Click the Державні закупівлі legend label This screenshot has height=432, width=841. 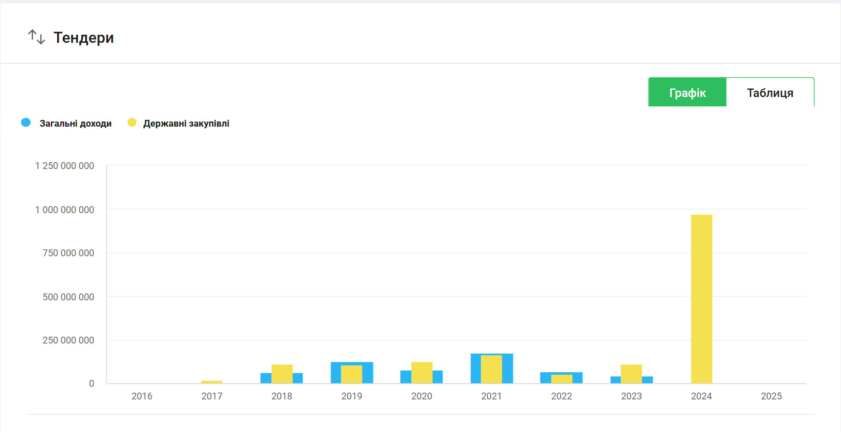186,123
